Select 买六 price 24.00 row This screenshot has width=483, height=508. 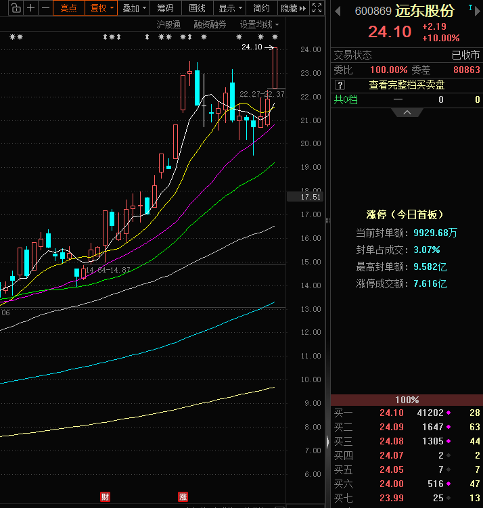coord(407,484)
